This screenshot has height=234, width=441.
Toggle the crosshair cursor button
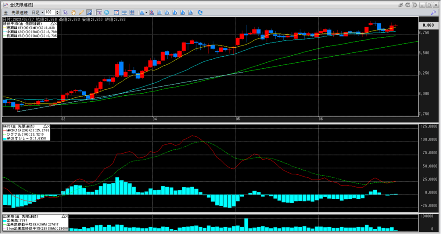[x=99, y=12]
